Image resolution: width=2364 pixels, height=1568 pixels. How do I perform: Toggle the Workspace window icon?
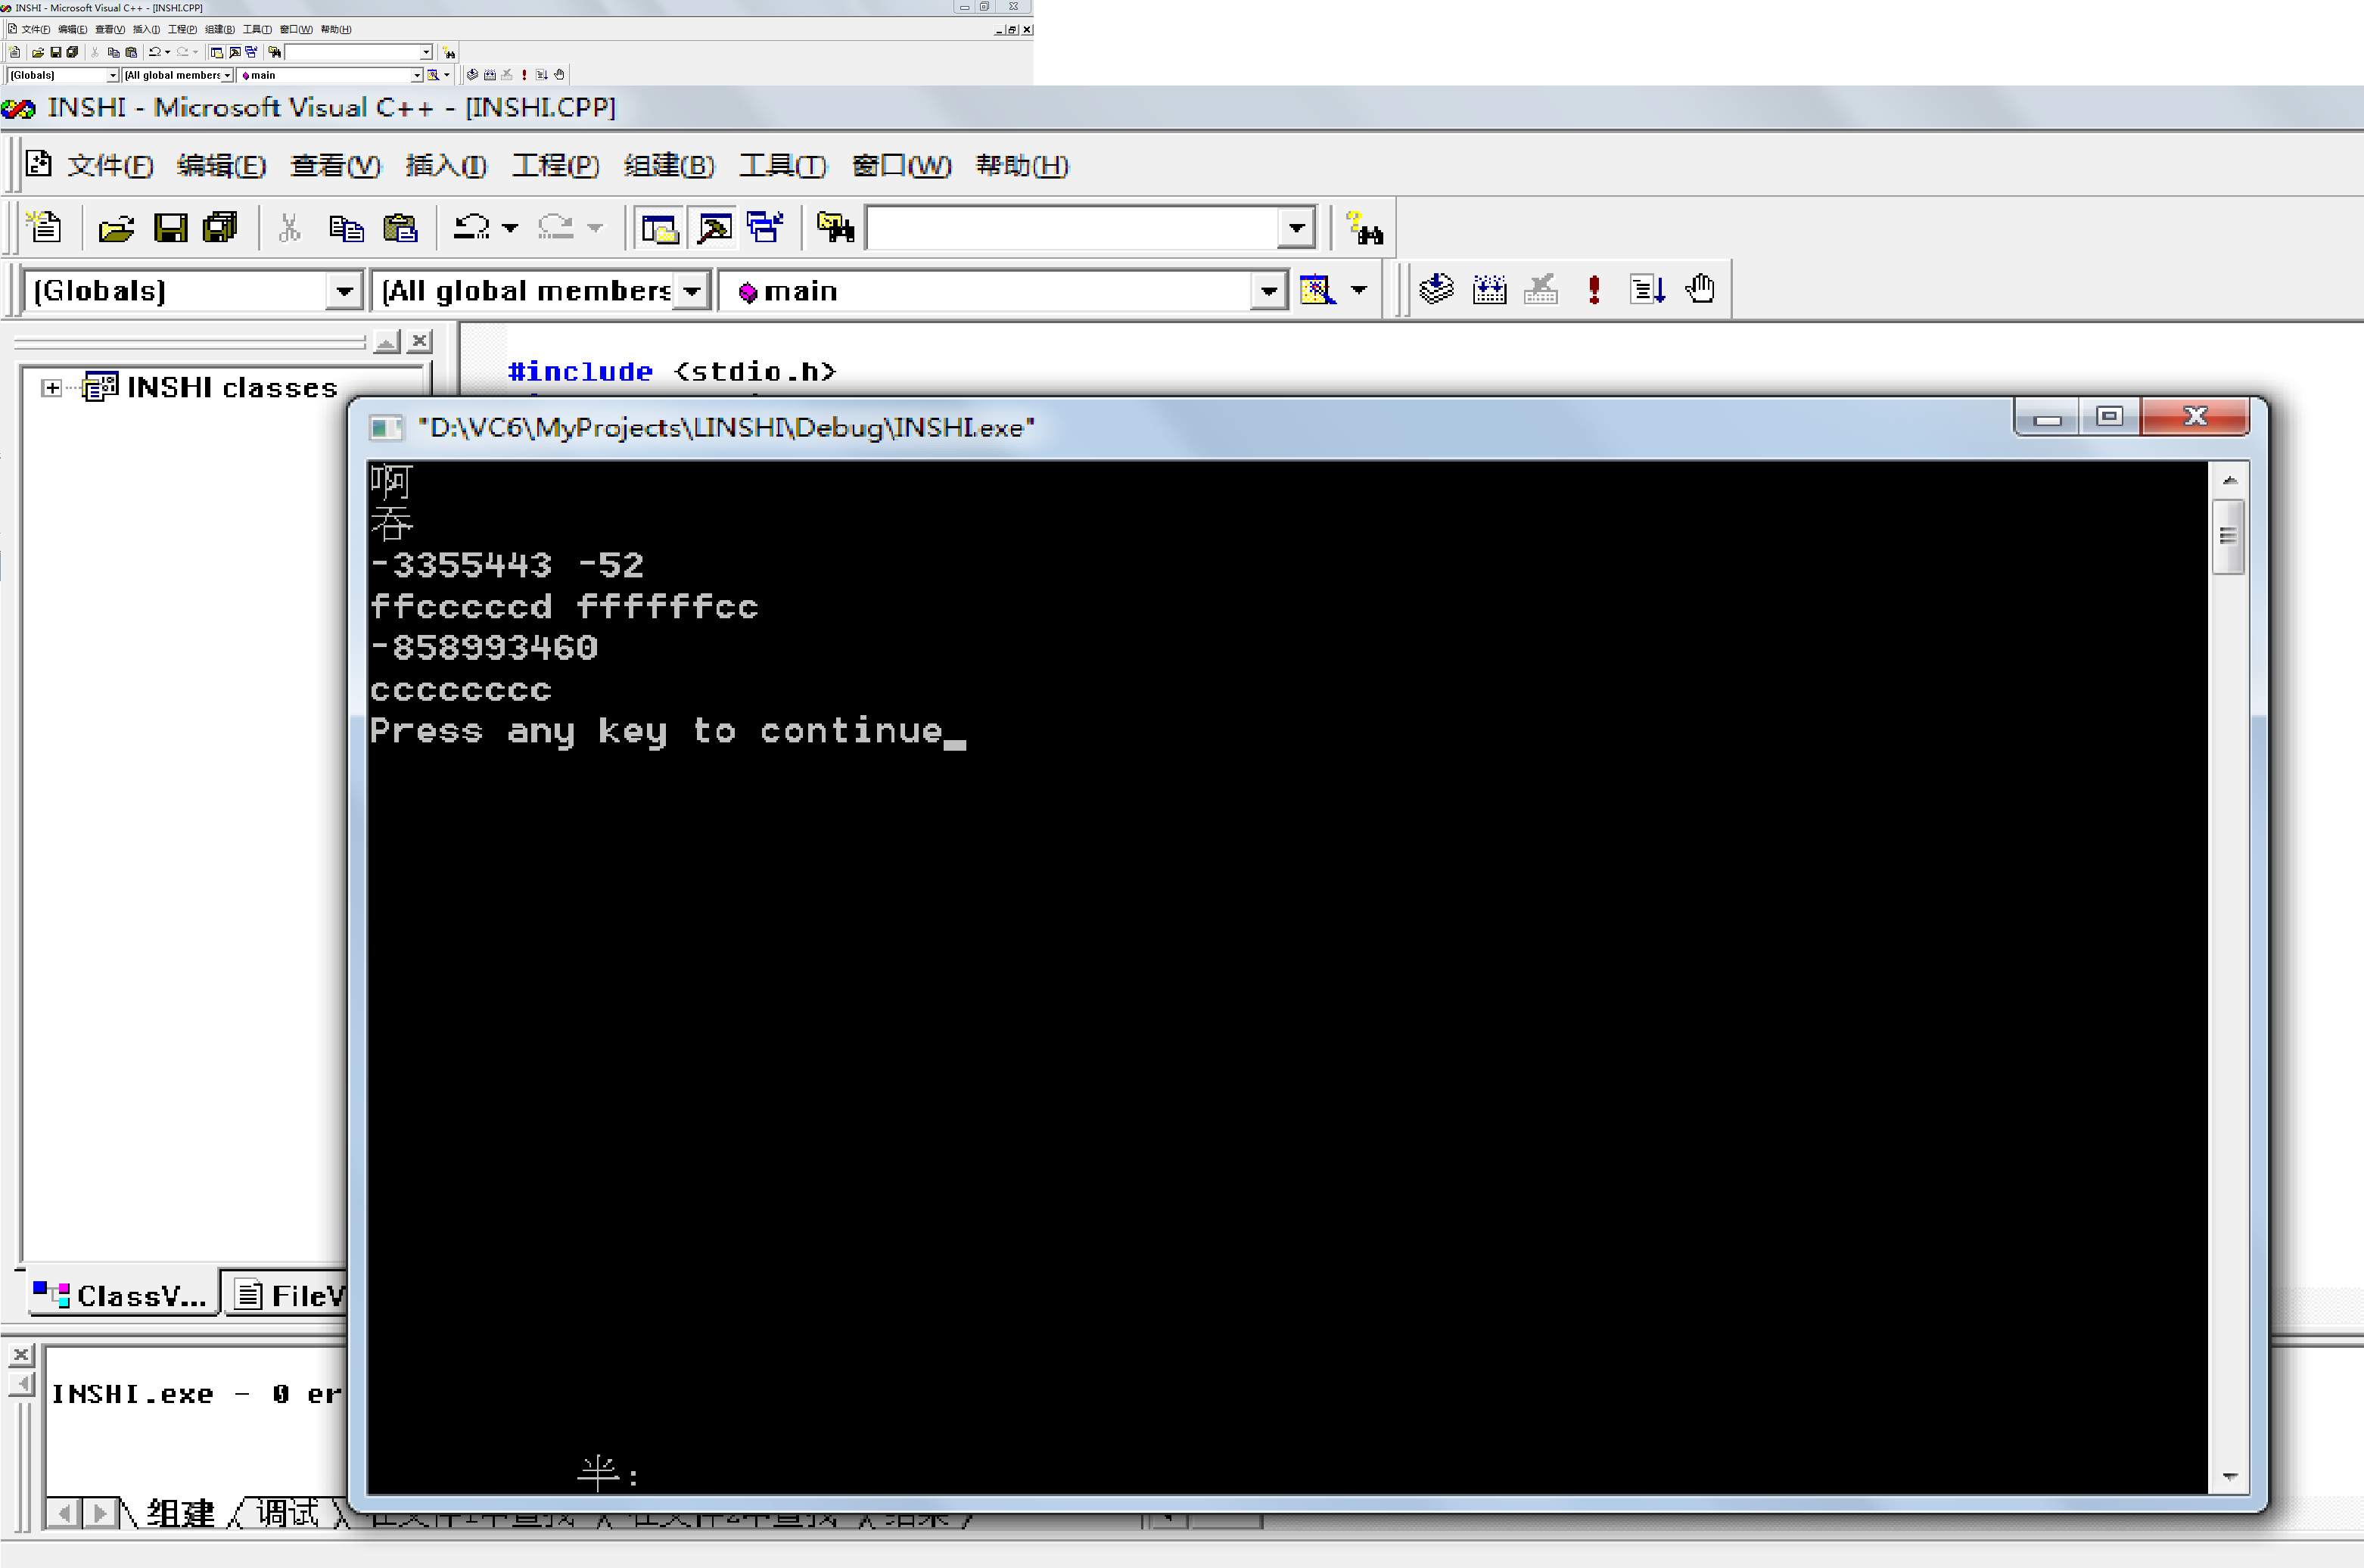click(660, 229)
